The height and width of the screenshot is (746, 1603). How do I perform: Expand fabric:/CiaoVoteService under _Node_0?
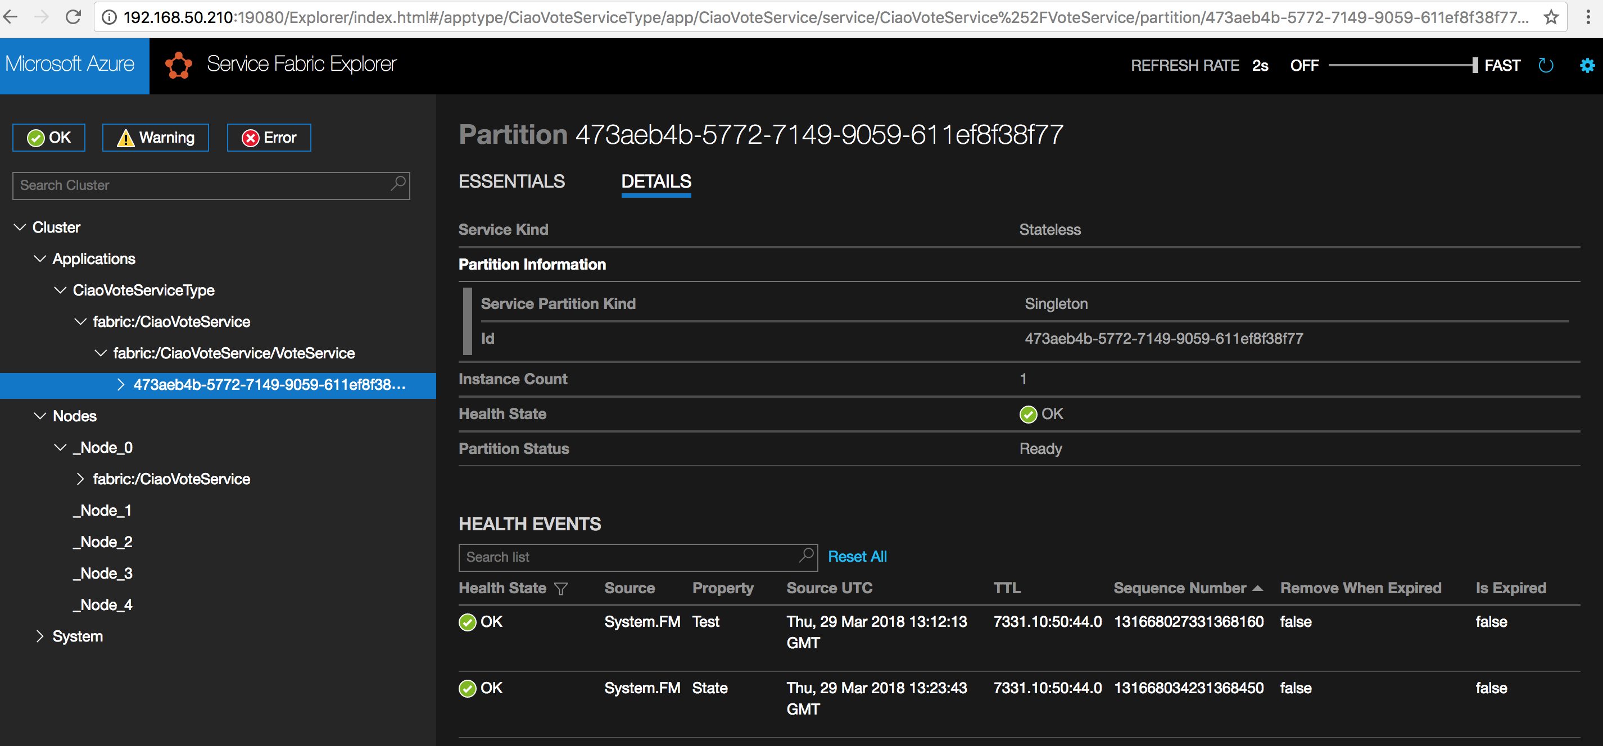coord(80,479)
